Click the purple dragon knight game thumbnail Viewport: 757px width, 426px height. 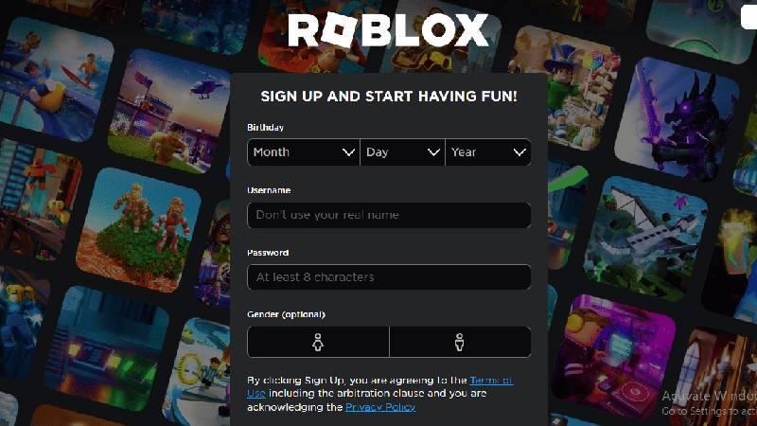pos(678,117)
